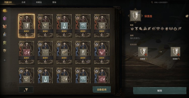Click the small icon right of 保護盾 title
Screen dimensions: 189x98
[187, 16]
